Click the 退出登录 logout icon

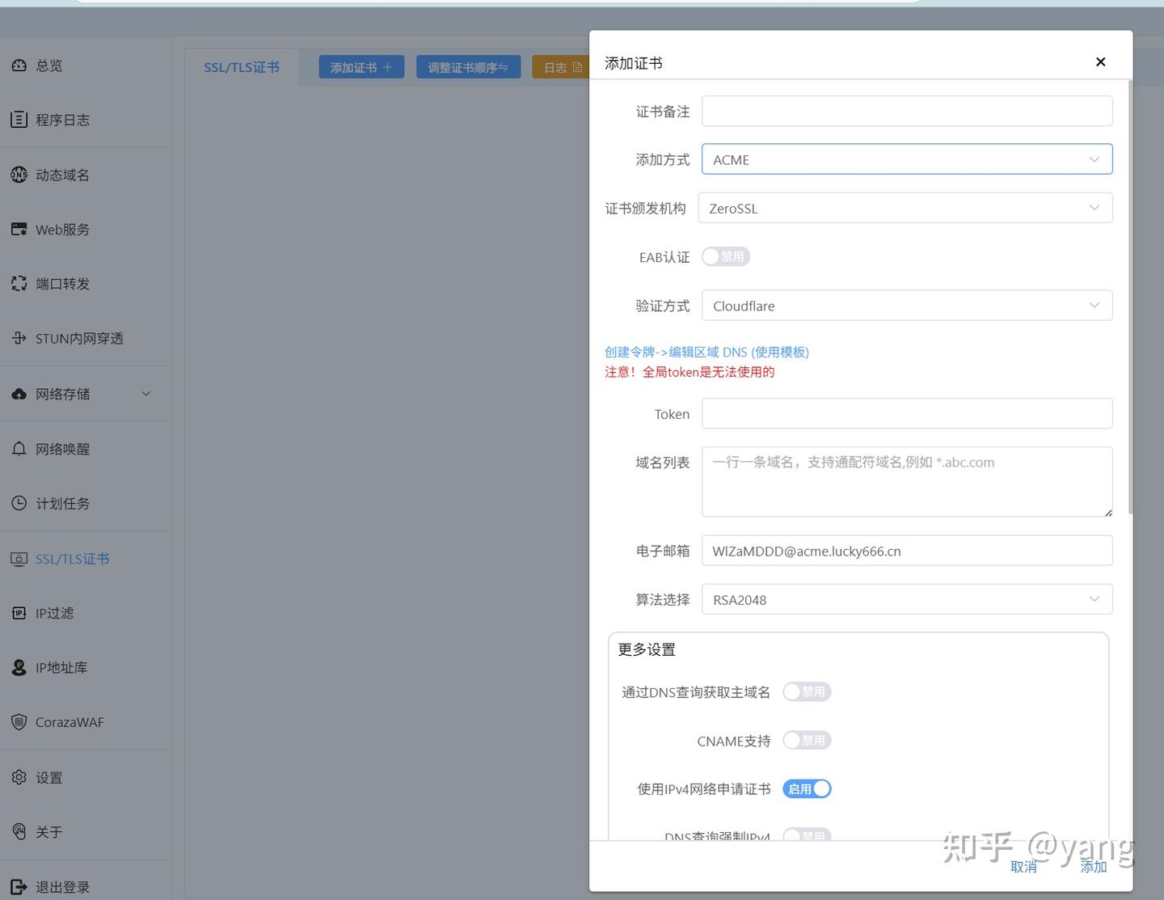[19, 887]
